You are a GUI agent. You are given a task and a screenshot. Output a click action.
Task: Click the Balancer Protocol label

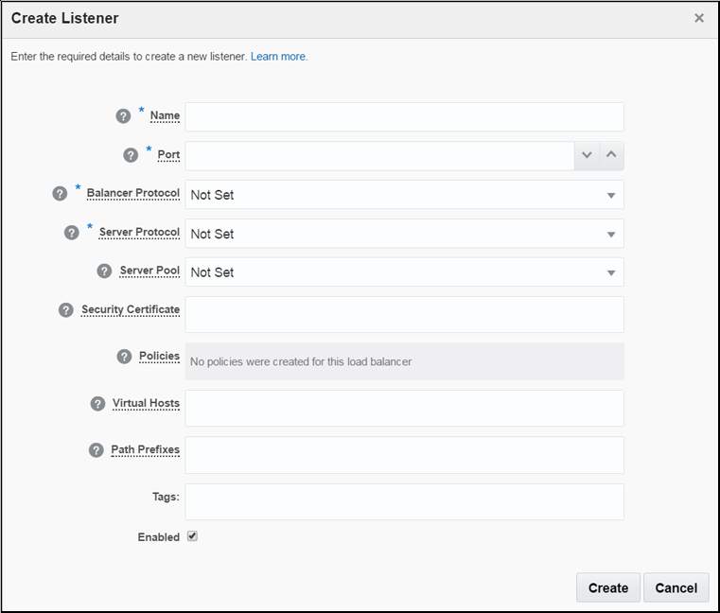(x=133, y=193)
